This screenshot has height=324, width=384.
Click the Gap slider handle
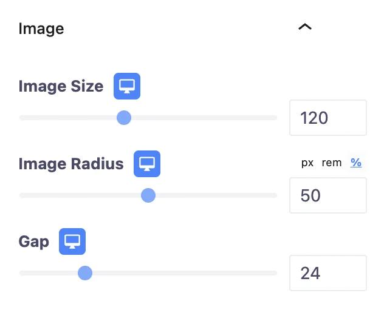coord(86,273)
